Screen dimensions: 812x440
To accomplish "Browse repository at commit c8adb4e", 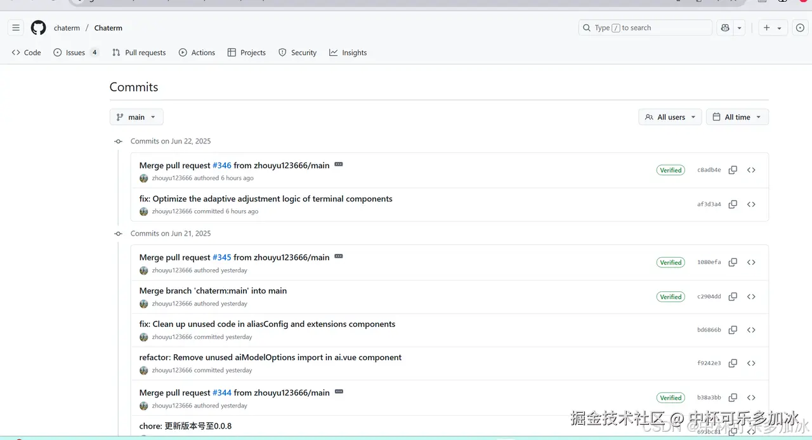I will tap(751, 170).
